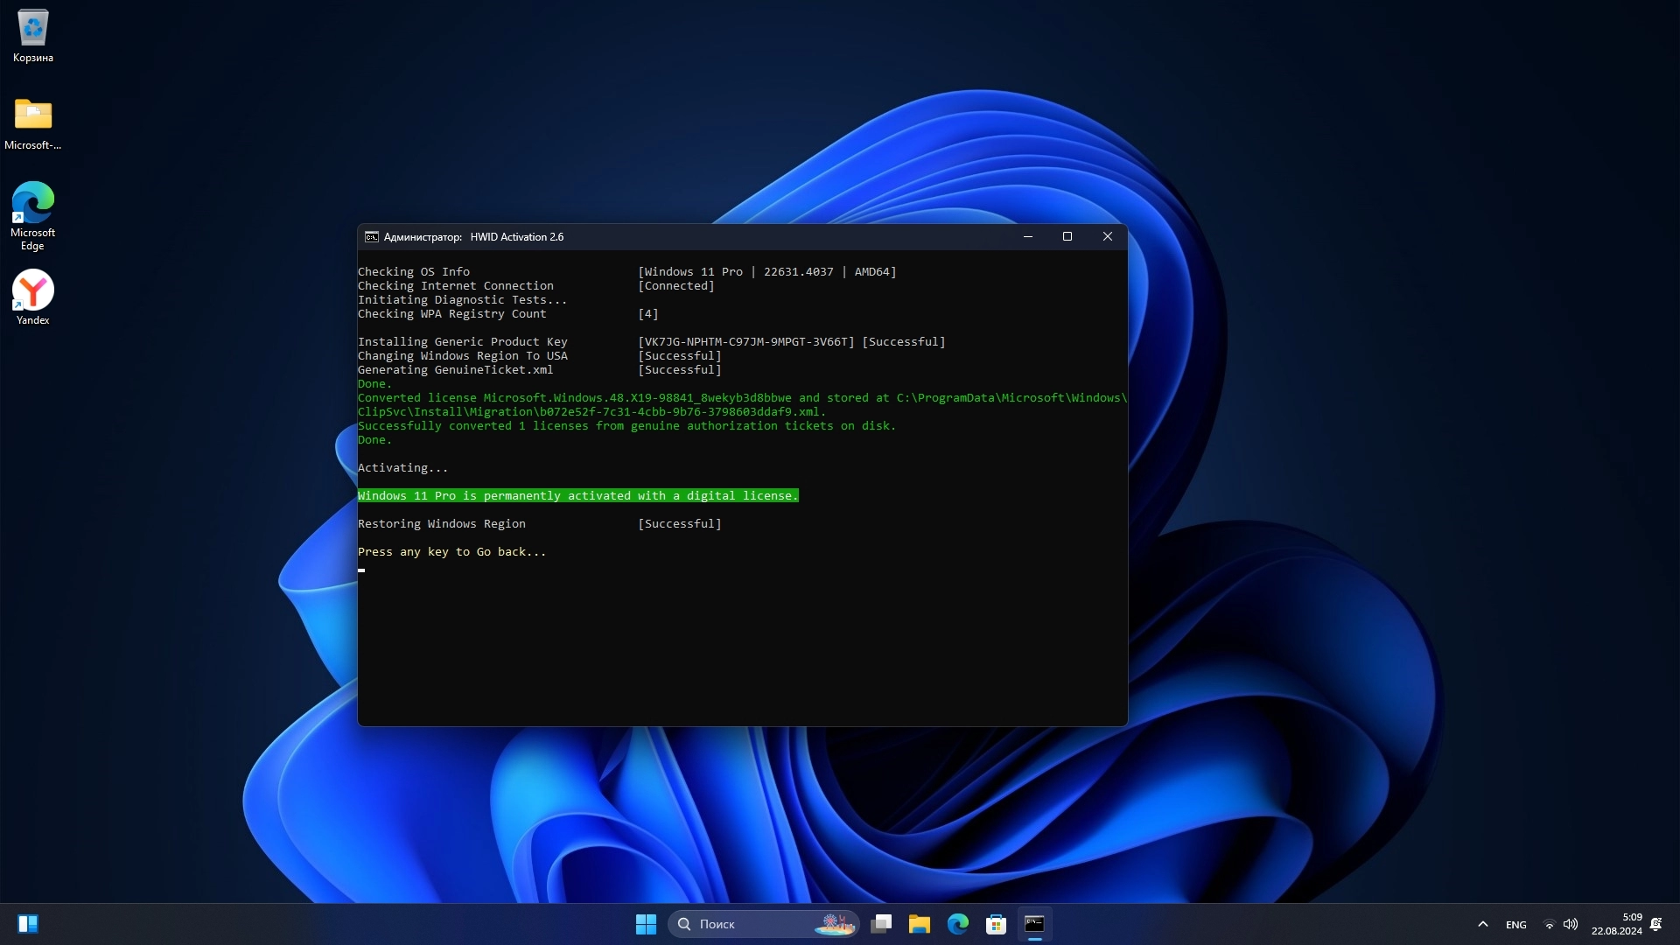The height and width of the screenshot is (945, 1680).
Task: Open Edge from the taskbar
Action: [957, 924]
